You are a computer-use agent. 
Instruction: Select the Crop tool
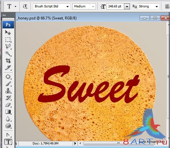[8, 61]
